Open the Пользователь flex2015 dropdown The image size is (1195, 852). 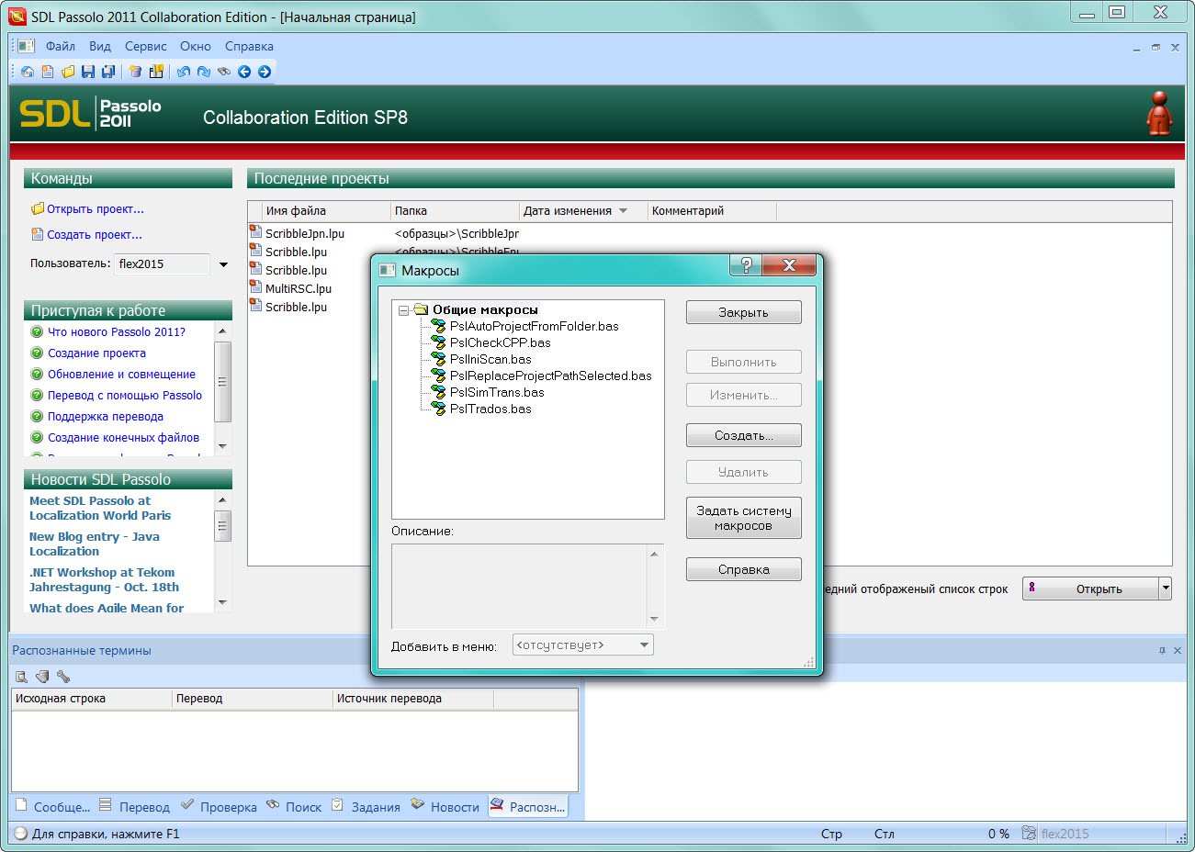222,264
